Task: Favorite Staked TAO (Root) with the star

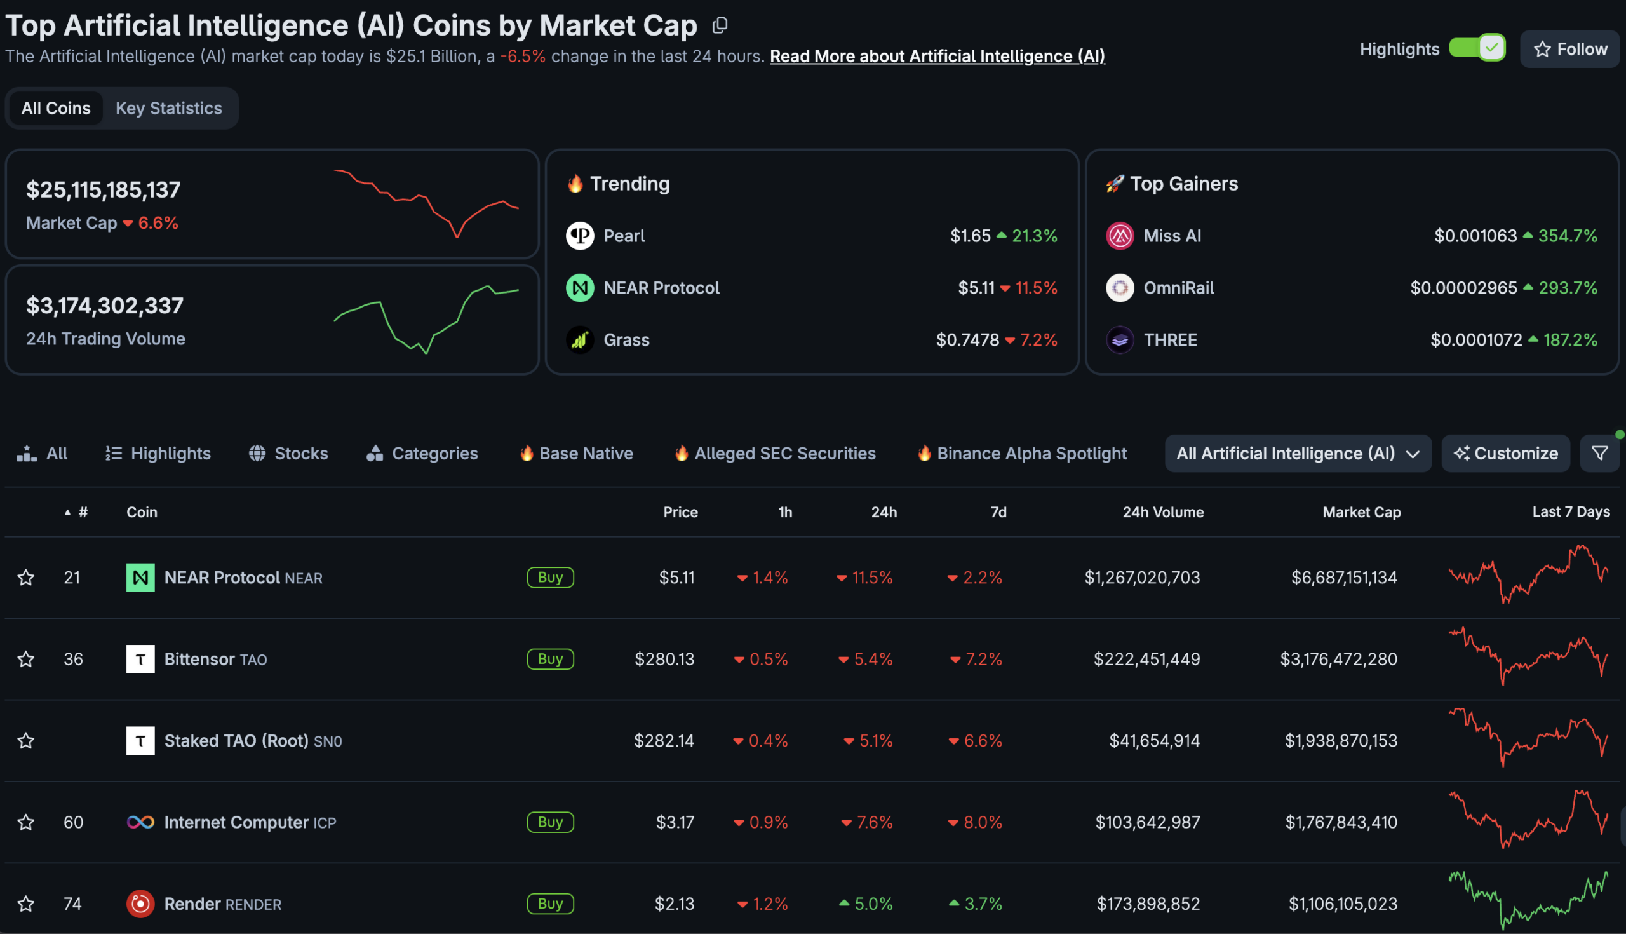Action: (25, 741)
